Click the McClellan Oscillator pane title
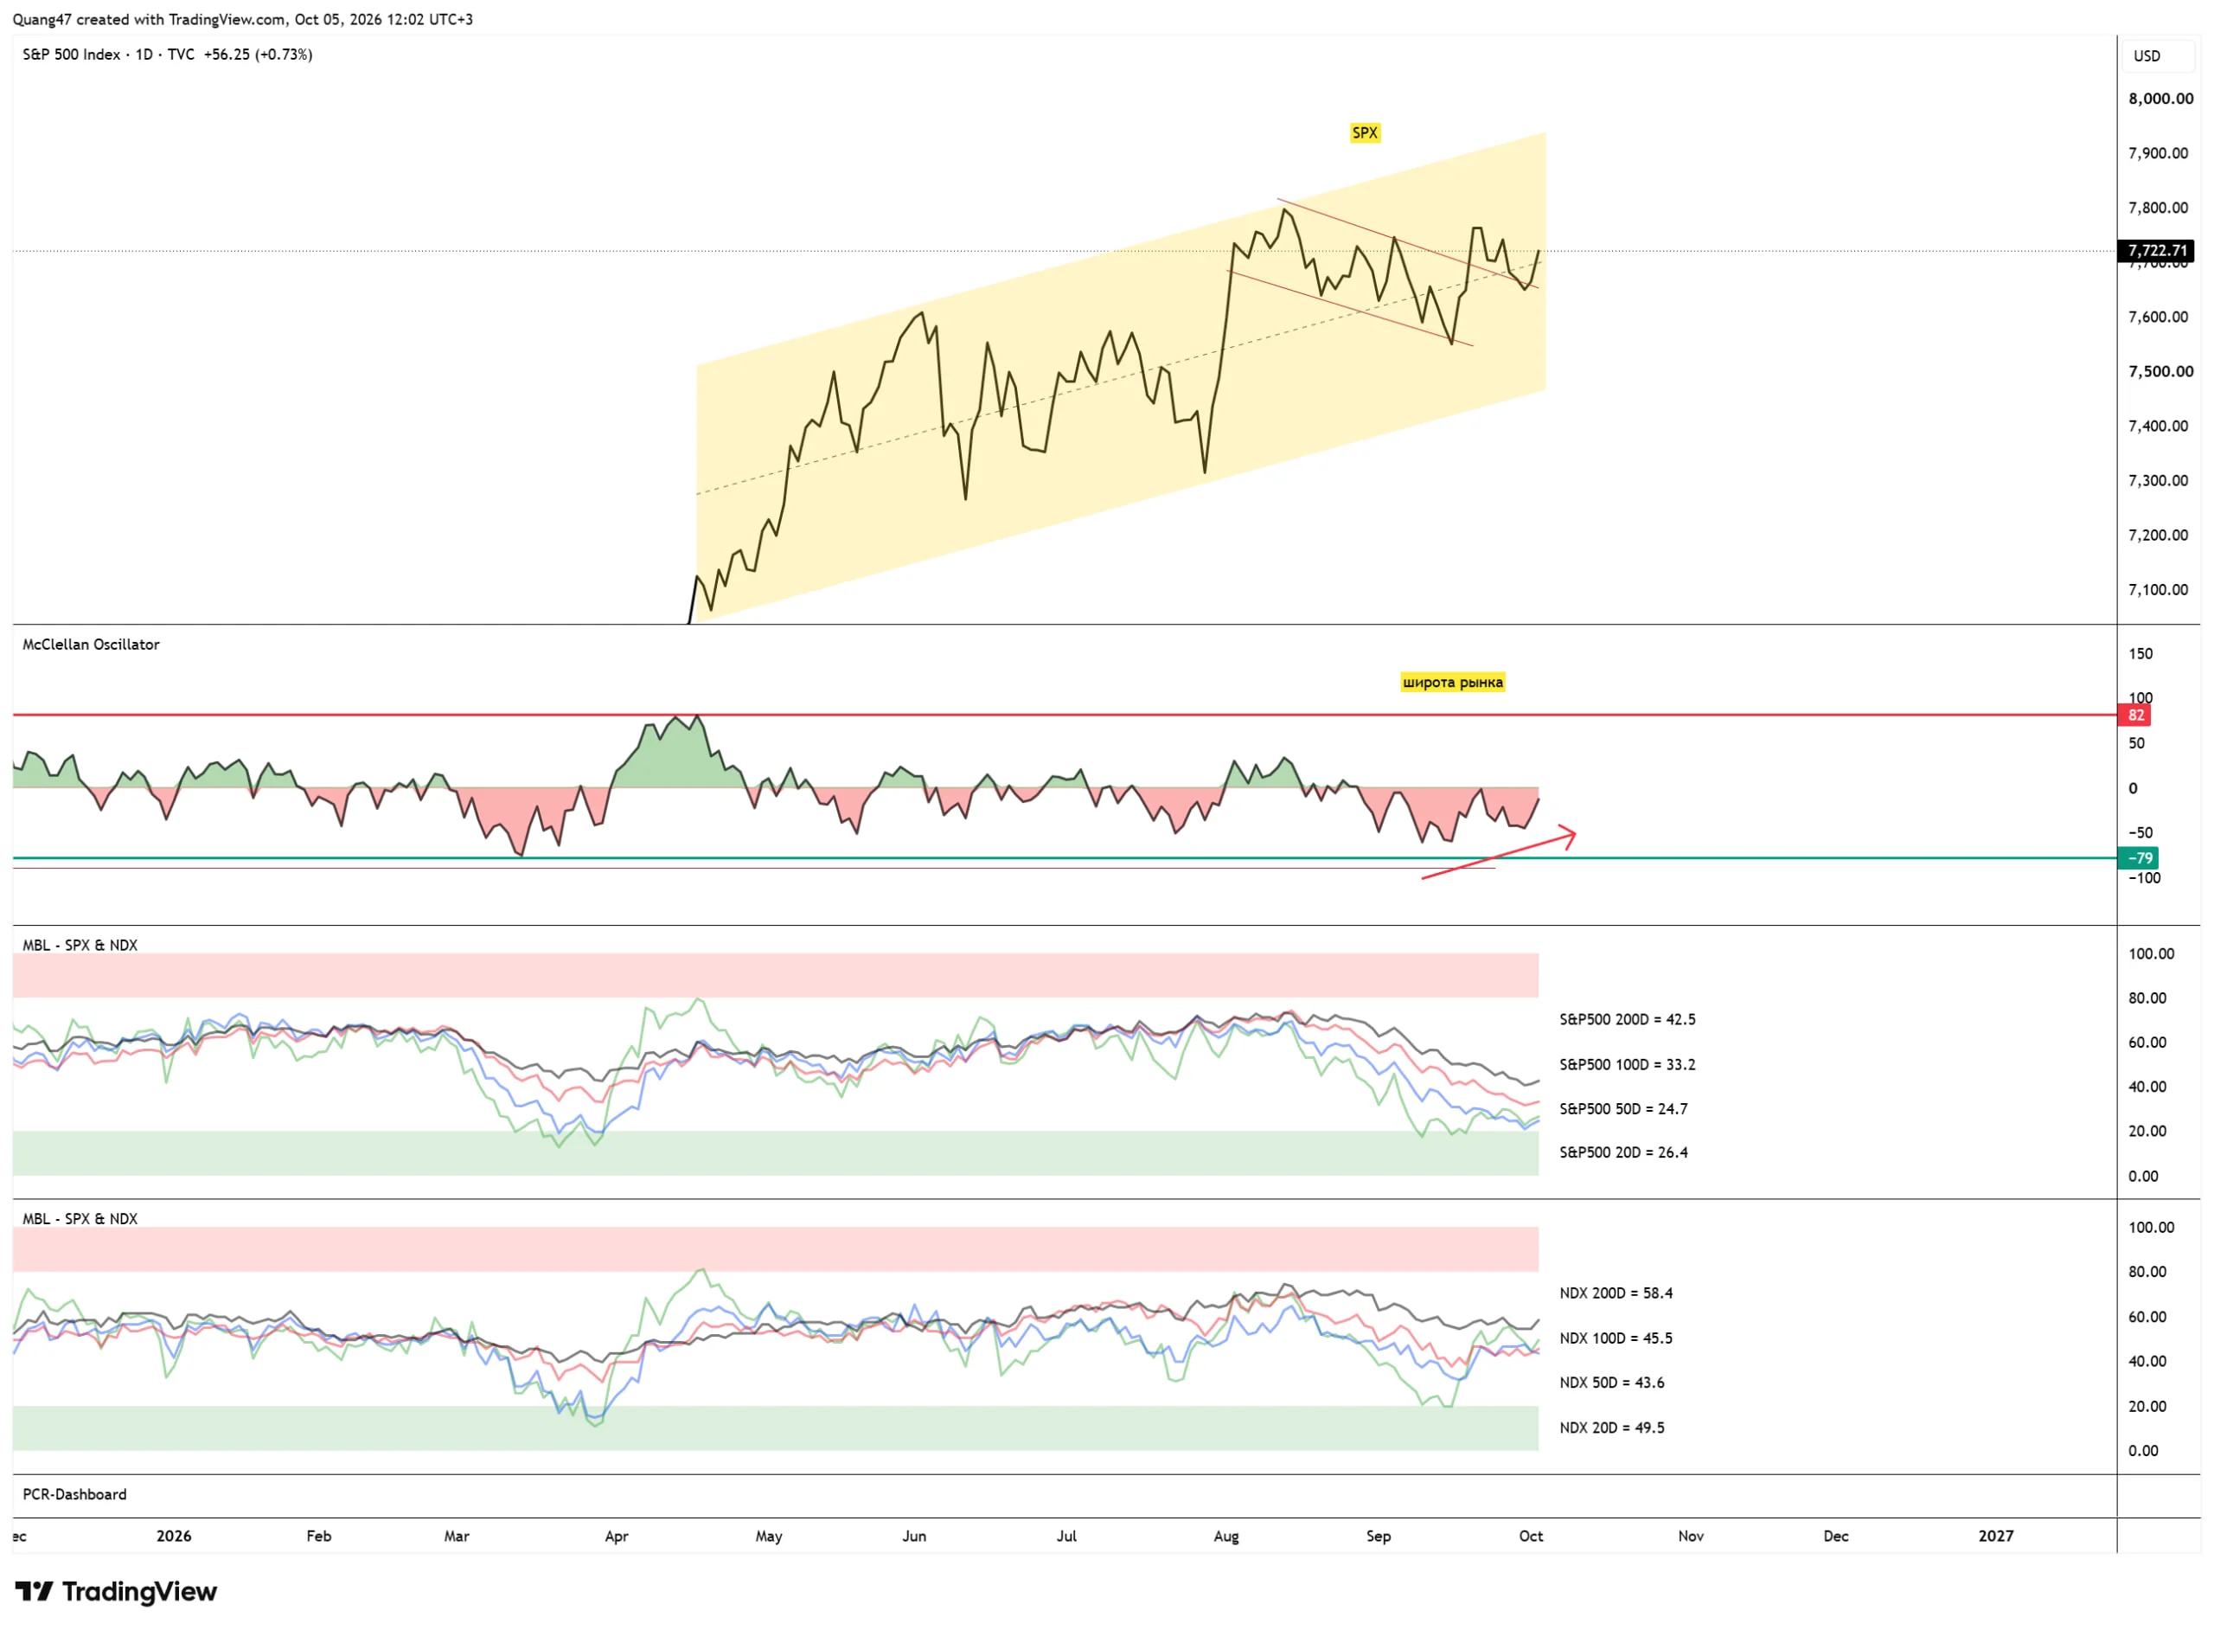Screen dimensions: 2214x1630 (x=91, y=645)
